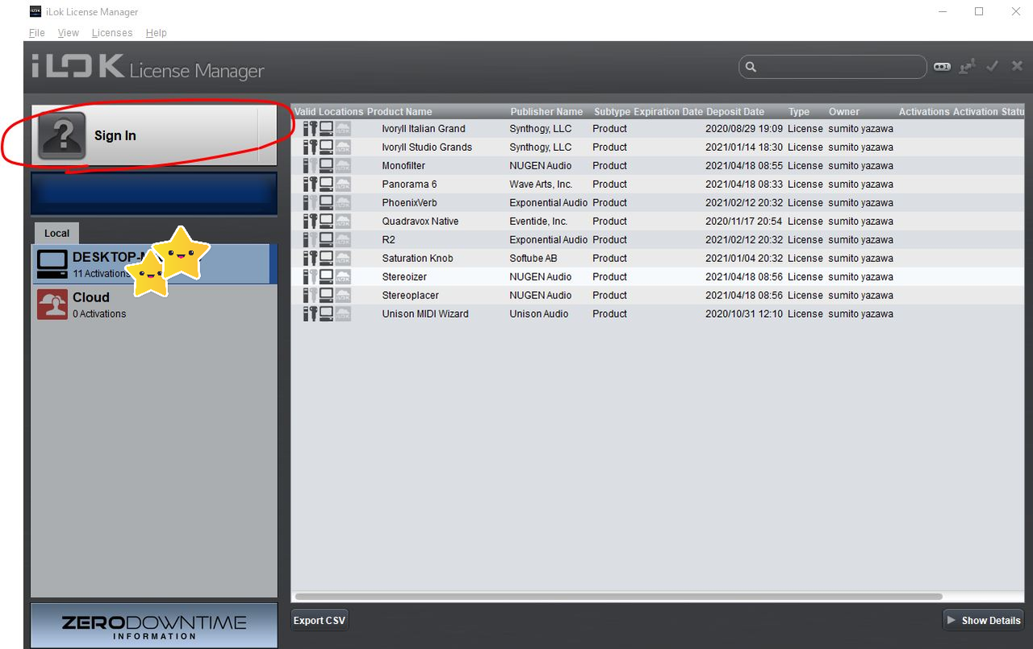Open the Help menu
The image size is (1033, 649).
point(157,32)
